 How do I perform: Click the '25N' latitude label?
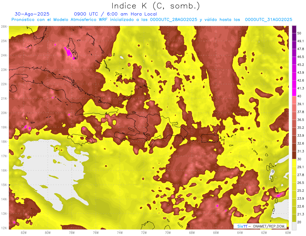point(4,41)
